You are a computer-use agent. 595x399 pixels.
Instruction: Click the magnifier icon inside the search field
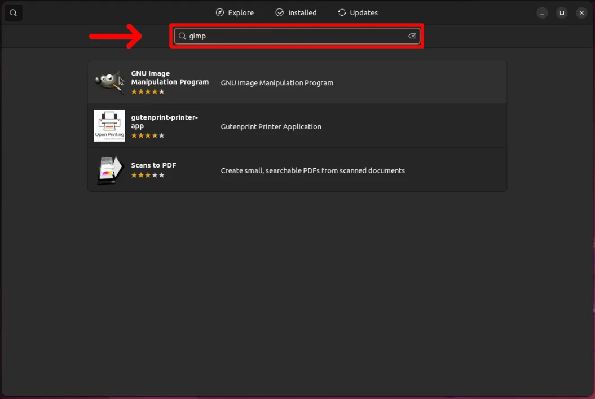click(182, 36)
